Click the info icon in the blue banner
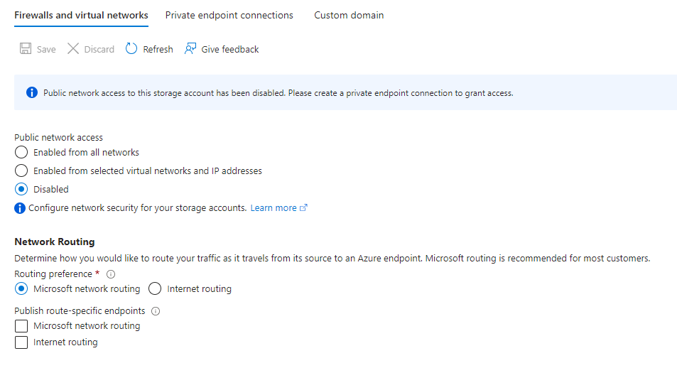This screenshot has width=677, height=368. pos(32,93)
